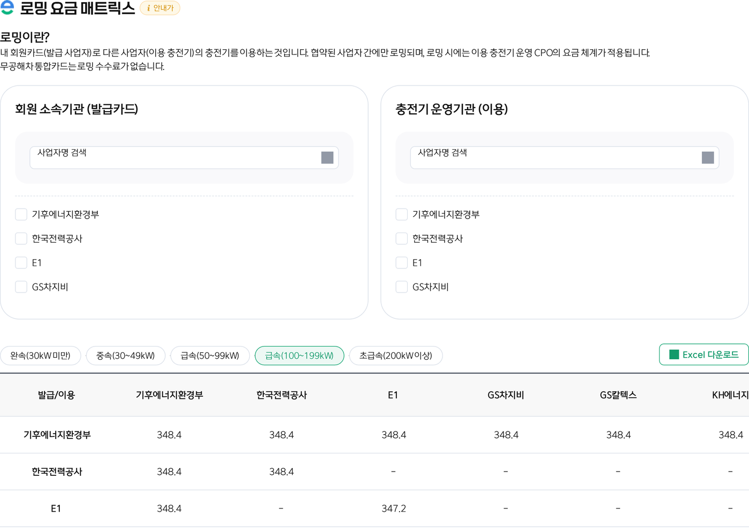Check 기후에너지환경부 in 회원 소속기관 list
The width and height of the screenshot is (749, 532).
coord(21,214)
